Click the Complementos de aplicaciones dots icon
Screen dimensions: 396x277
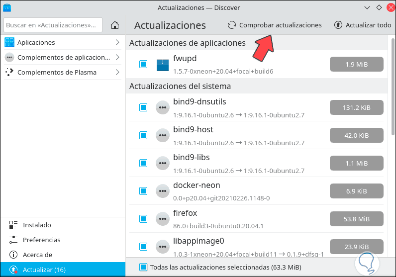[9, 57]
